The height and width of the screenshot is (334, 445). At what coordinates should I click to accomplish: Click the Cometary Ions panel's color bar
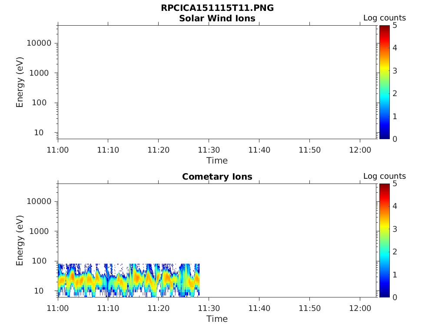(x=384, y=240)
